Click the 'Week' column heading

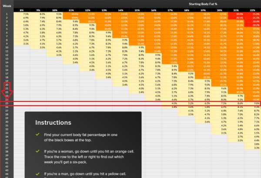7,6
